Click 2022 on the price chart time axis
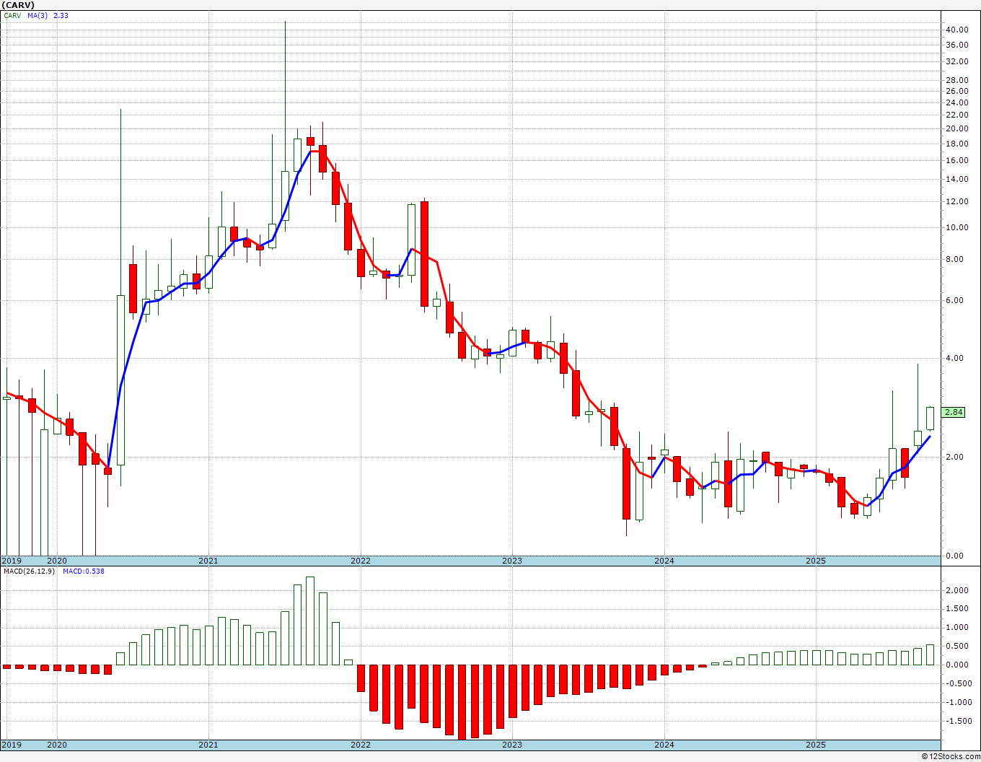Viewport: 981px width, 762px height. tap(360, 561)
